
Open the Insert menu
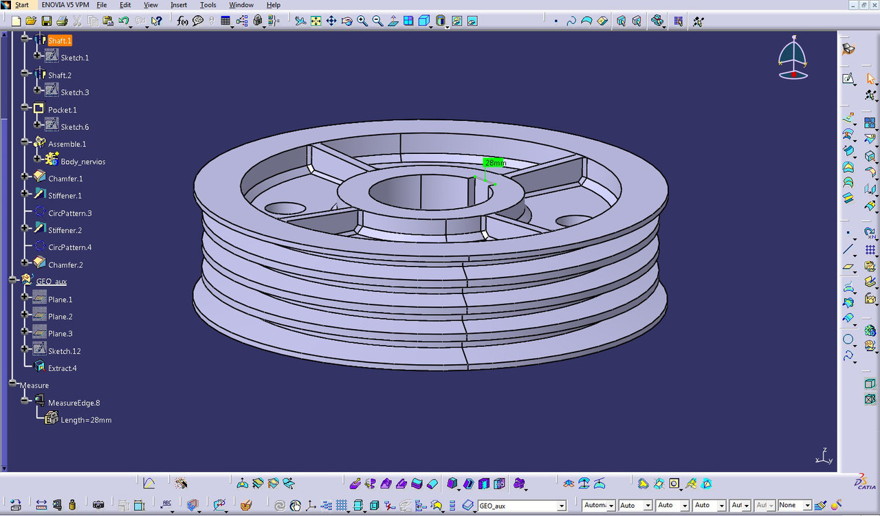coord(179,5)
